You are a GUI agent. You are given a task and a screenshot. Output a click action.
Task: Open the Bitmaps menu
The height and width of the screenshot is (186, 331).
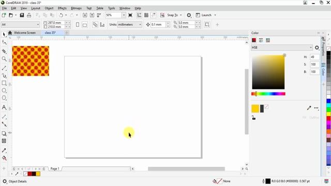tap(76, 8)
